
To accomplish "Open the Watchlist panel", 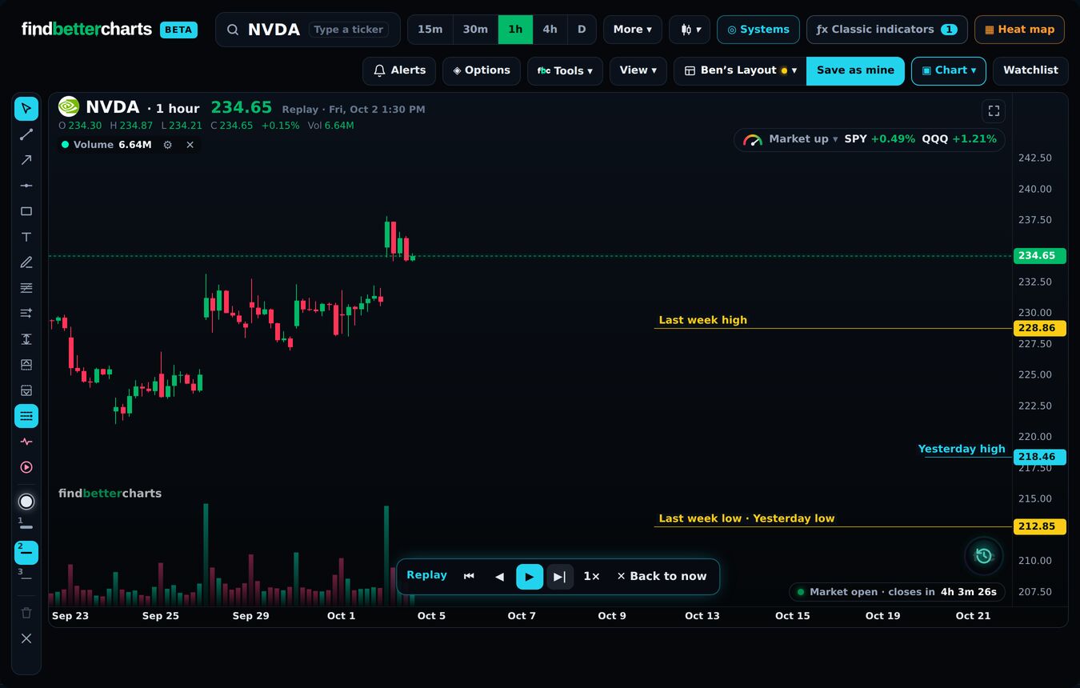I will click(1030, 70).
